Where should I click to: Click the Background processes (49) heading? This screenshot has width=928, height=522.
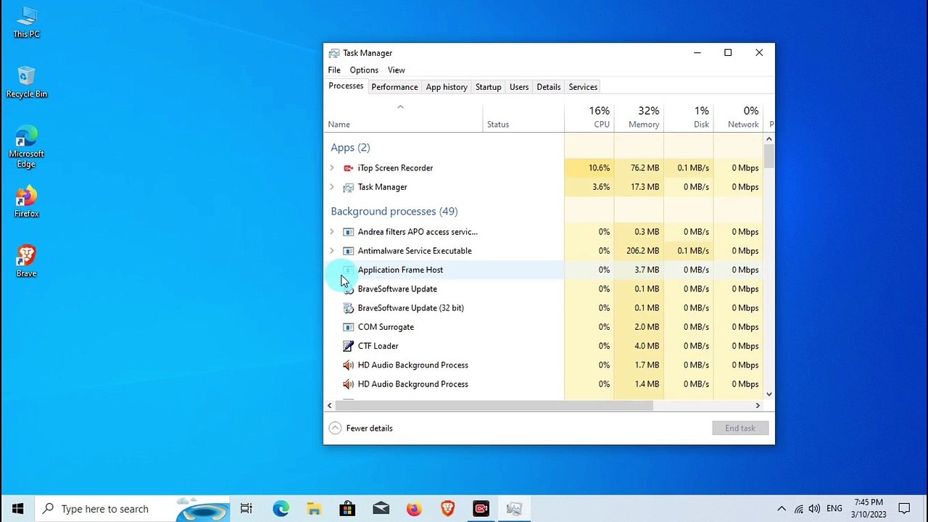pyautogui.click(x=394, y=212)
